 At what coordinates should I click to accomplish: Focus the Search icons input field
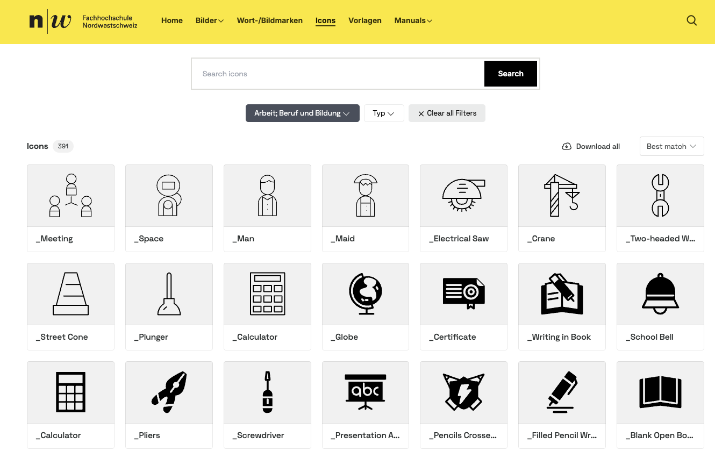338,74
